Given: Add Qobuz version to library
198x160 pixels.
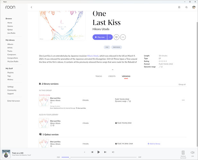Looking at the screenshot, I should coord(154,144).
